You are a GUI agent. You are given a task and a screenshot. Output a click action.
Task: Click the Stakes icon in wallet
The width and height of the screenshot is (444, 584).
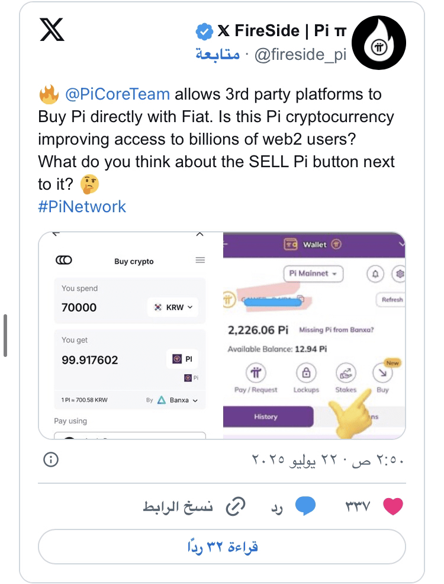(346, 372)
